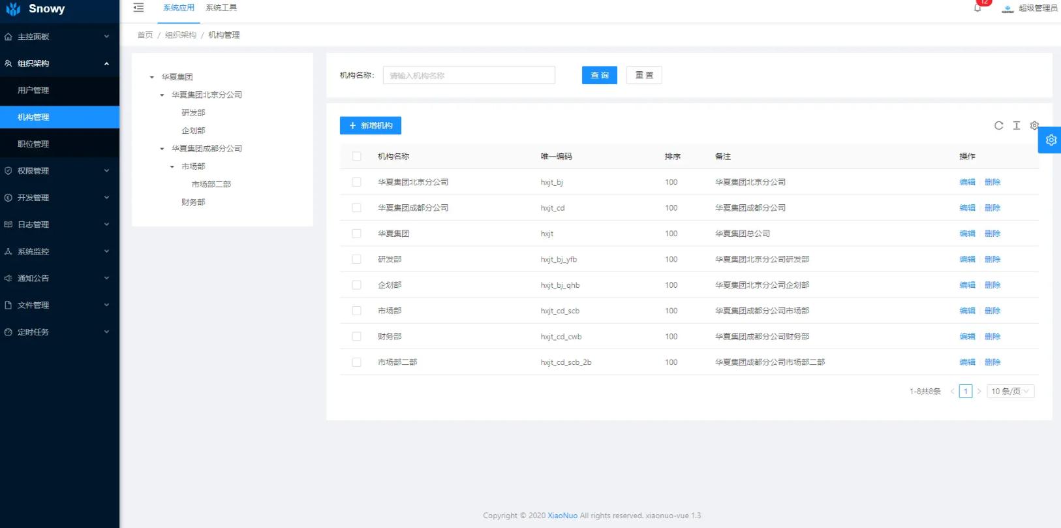The width and height of the screenshot is (1061, 528).
Task: Click the 权限管理 shield icon
Action: [x=8, y=170]
